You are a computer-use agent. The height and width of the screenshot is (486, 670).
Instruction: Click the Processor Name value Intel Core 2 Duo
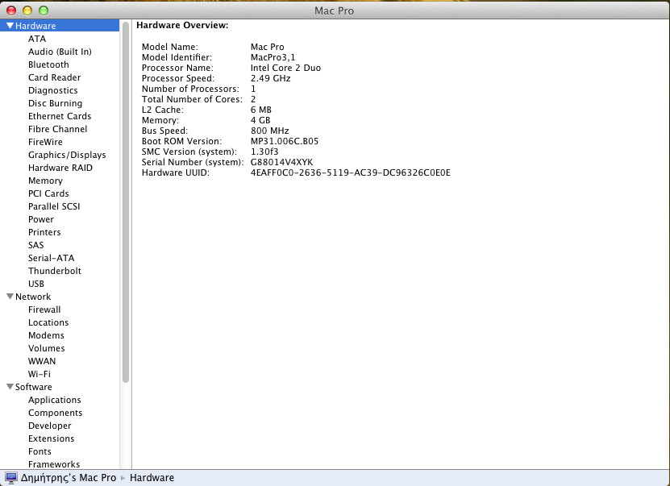(x=285, y=68)
